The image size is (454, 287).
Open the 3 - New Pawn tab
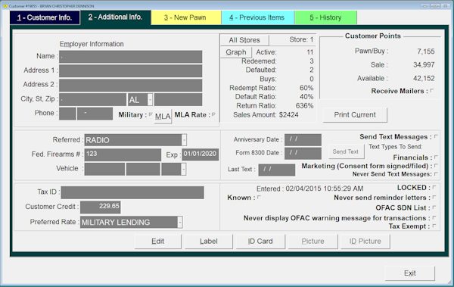pyautogui.click(x=186, y=17)
